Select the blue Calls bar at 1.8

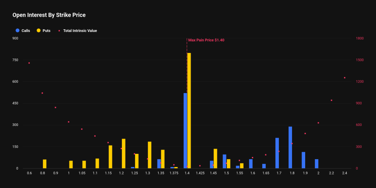290,147
